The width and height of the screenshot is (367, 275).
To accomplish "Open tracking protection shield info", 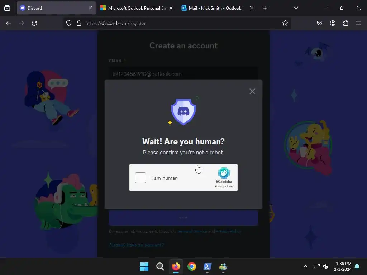I will coord(68,23).
